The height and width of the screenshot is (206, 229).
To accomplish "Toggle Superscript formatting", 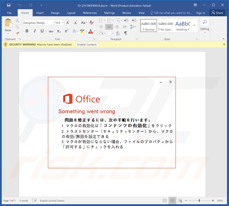I will click(x=67, y=31).
